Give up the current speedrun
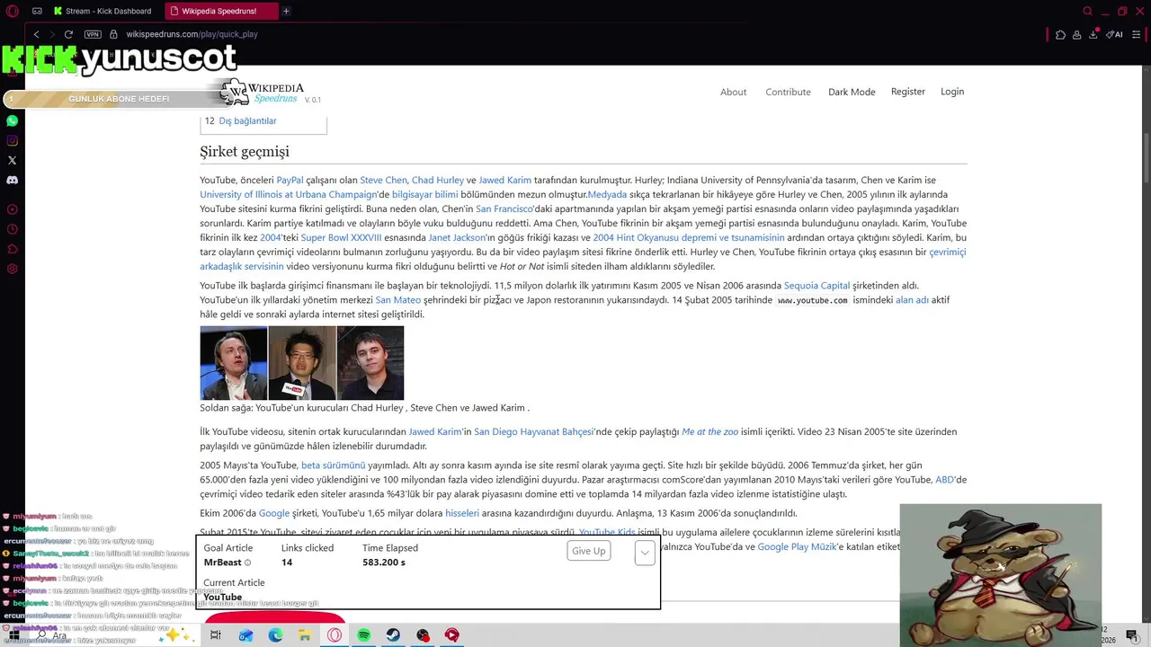Image resolution: width=1151 pixels, height=647 pixels. pos(588,551)
